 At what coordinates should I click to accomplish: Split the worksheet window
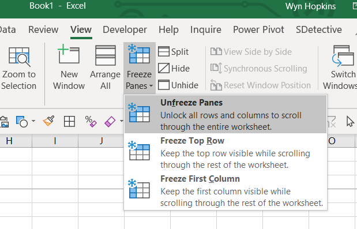pos(173,52)
